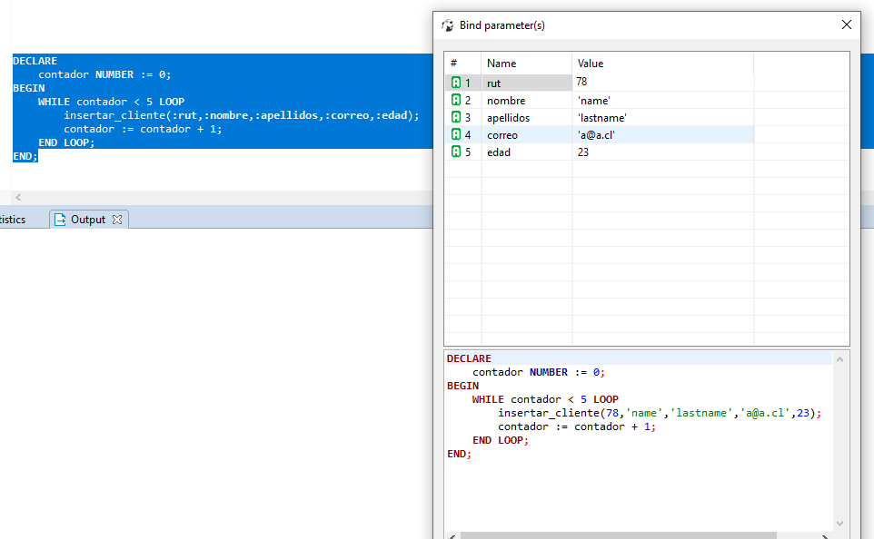This screenshot has height=539, width=874.
Task: Click the green parameter icon beside nombre
Action: 455,100
